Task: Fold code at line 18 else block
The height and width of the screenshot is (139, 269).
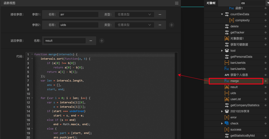Action: pos(32,128)
